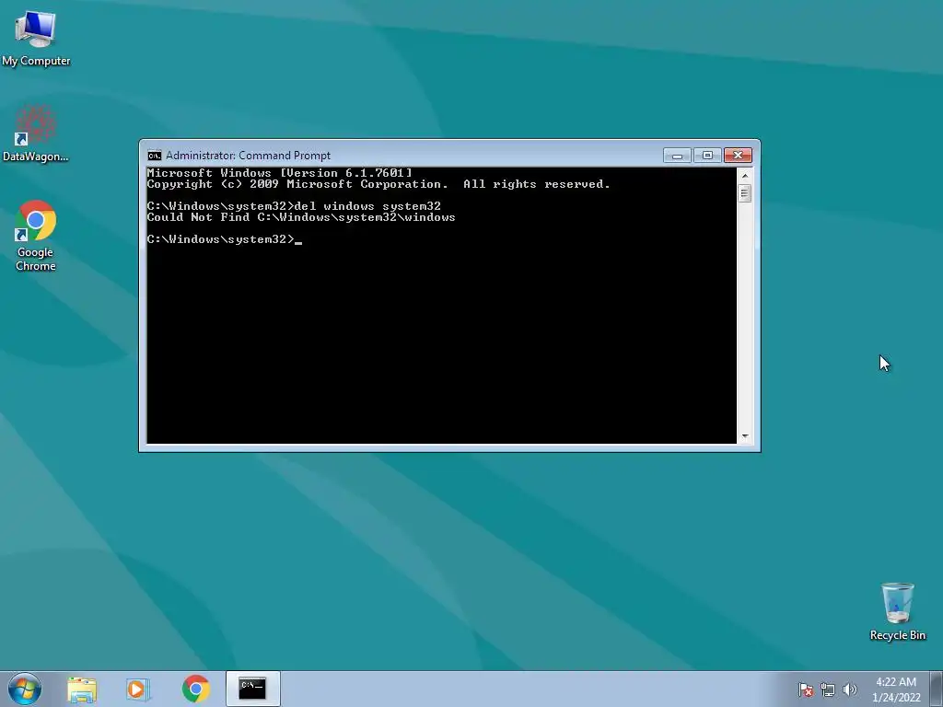Click the "Administrator: Command Prompt" title text
This screenshot has height=707, width=943.
coord(248,156)
